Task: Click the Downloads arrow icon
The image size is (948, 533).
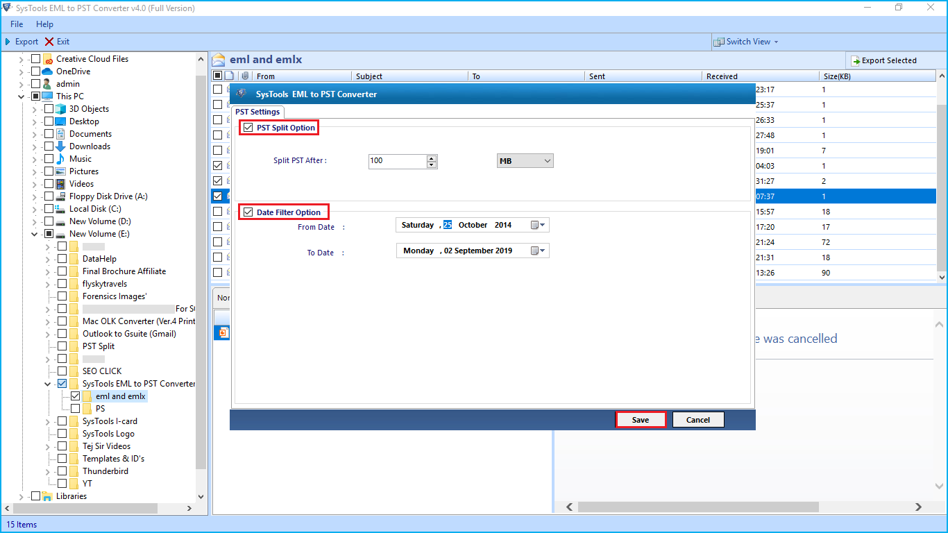Action: point(61,146)
